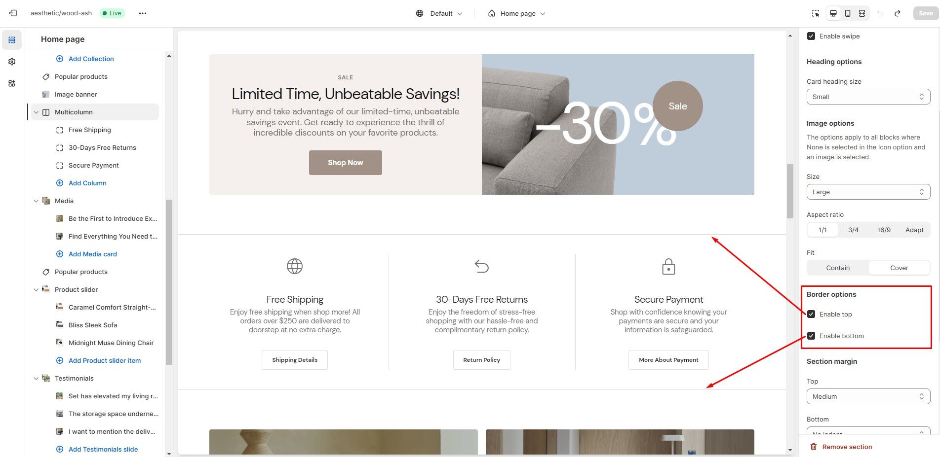Select the Secure Payment block in the tree
This screenshot has height=457, width=940.
[x=94, y=165]
